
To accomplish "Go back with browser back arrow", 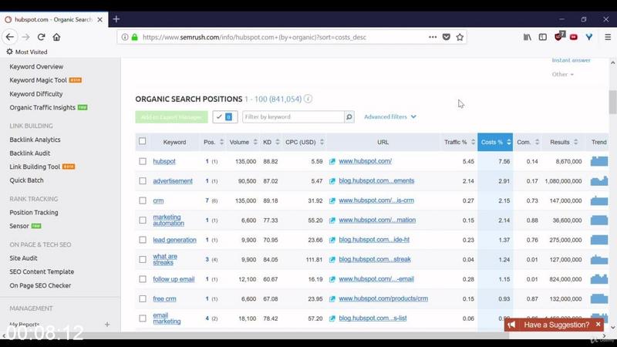I will [x=10, y=37].
